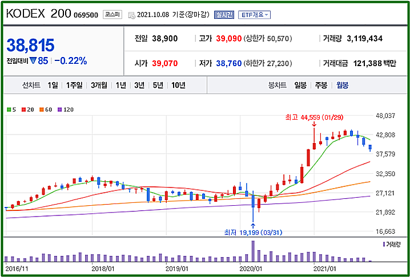Click the stock code 069500

pyautogui.click(x=86, y=15)
